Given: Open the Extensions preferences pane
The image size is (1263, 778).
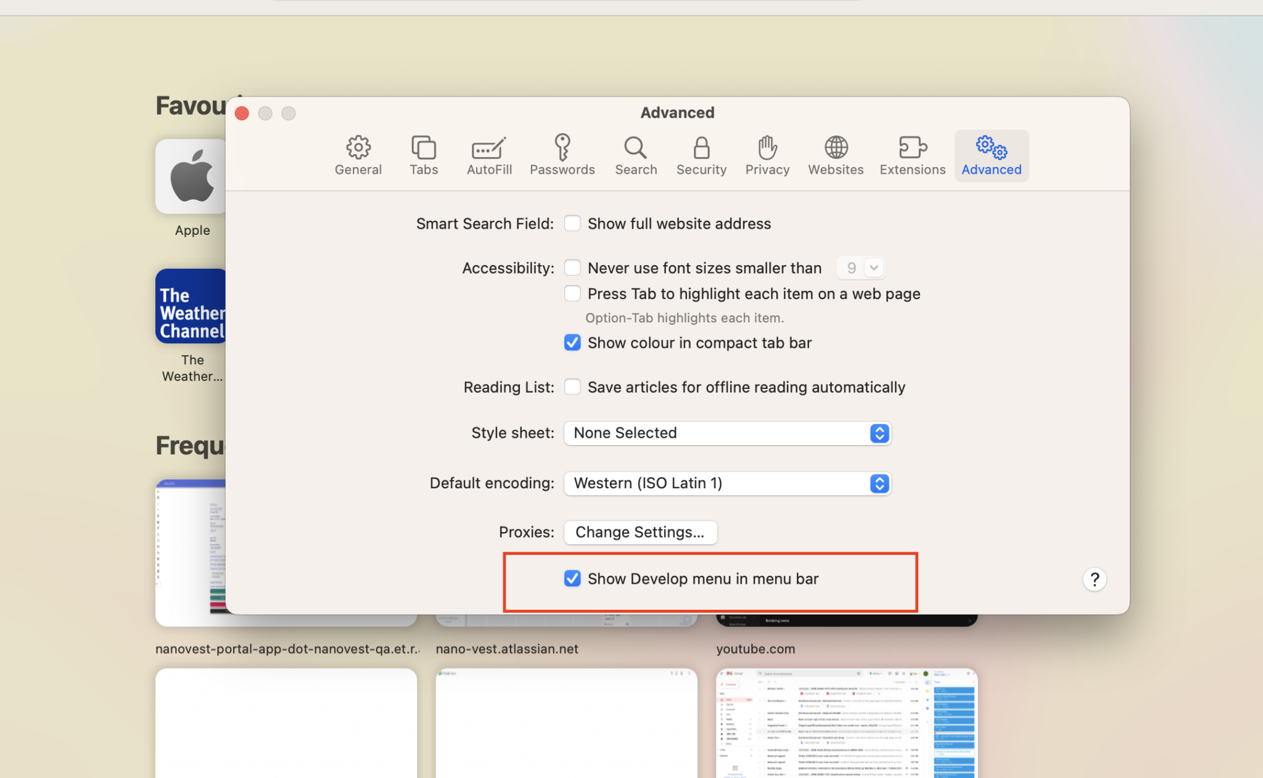Looking at the screenshot, I should pos(911,155).
